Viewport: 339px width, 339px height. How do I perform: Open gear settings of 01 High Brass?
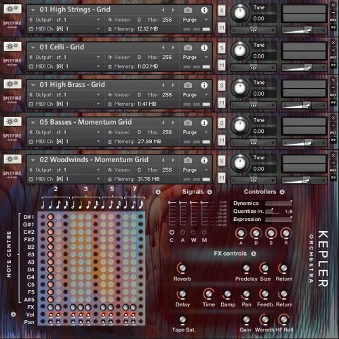click(12, 84)
